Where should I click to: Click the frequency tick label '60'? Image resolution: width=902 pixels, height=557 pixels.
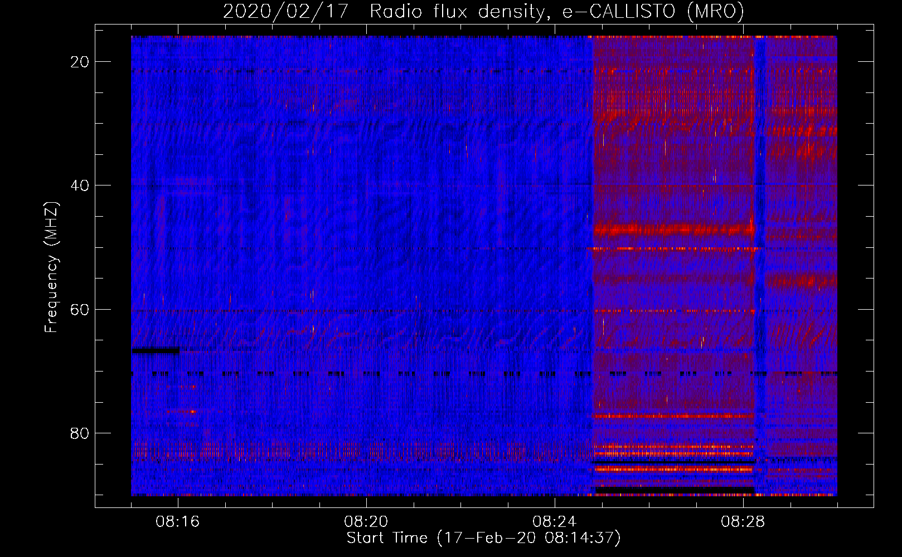tap(80, 309)
